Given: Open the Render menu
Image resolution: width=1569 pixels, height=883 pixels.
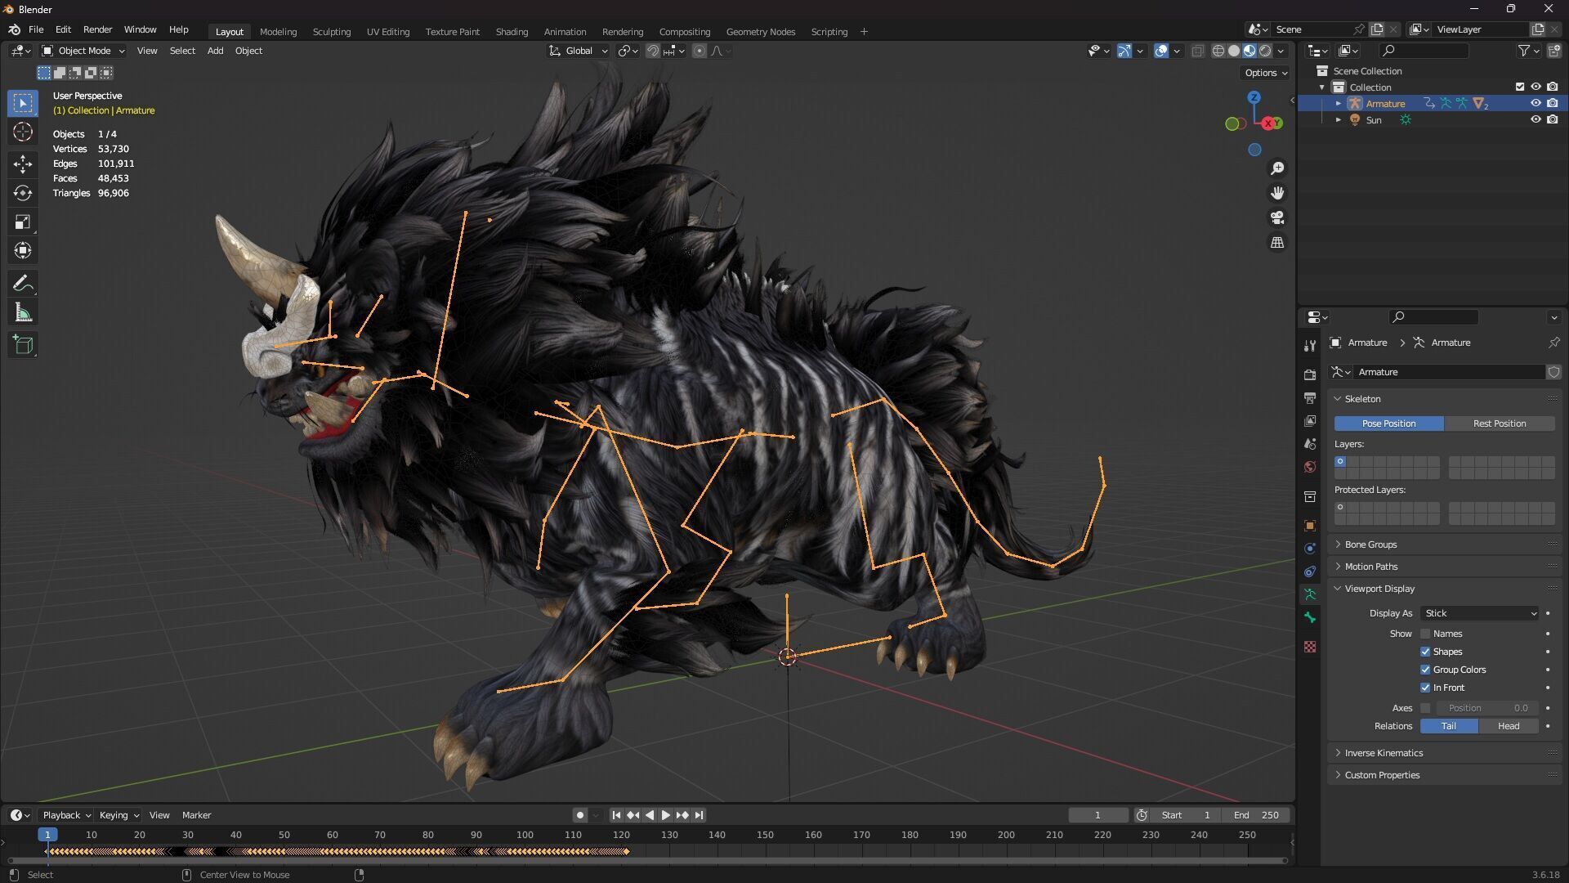Looking at the screenshot, I should coord(97,29).
